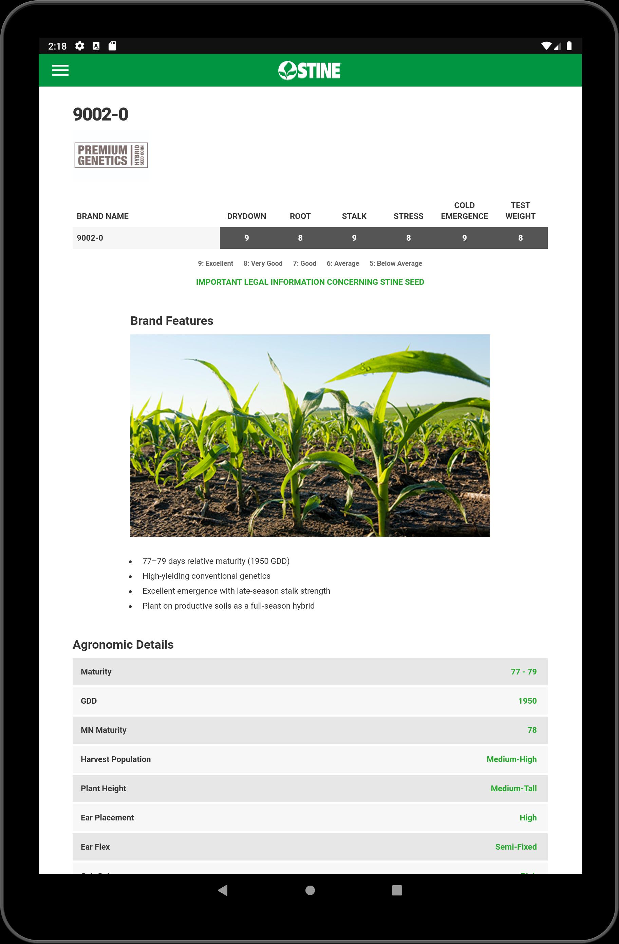Tap the STALK column header
Viewport: 619px width, 944px height.
tap(354, 216)
